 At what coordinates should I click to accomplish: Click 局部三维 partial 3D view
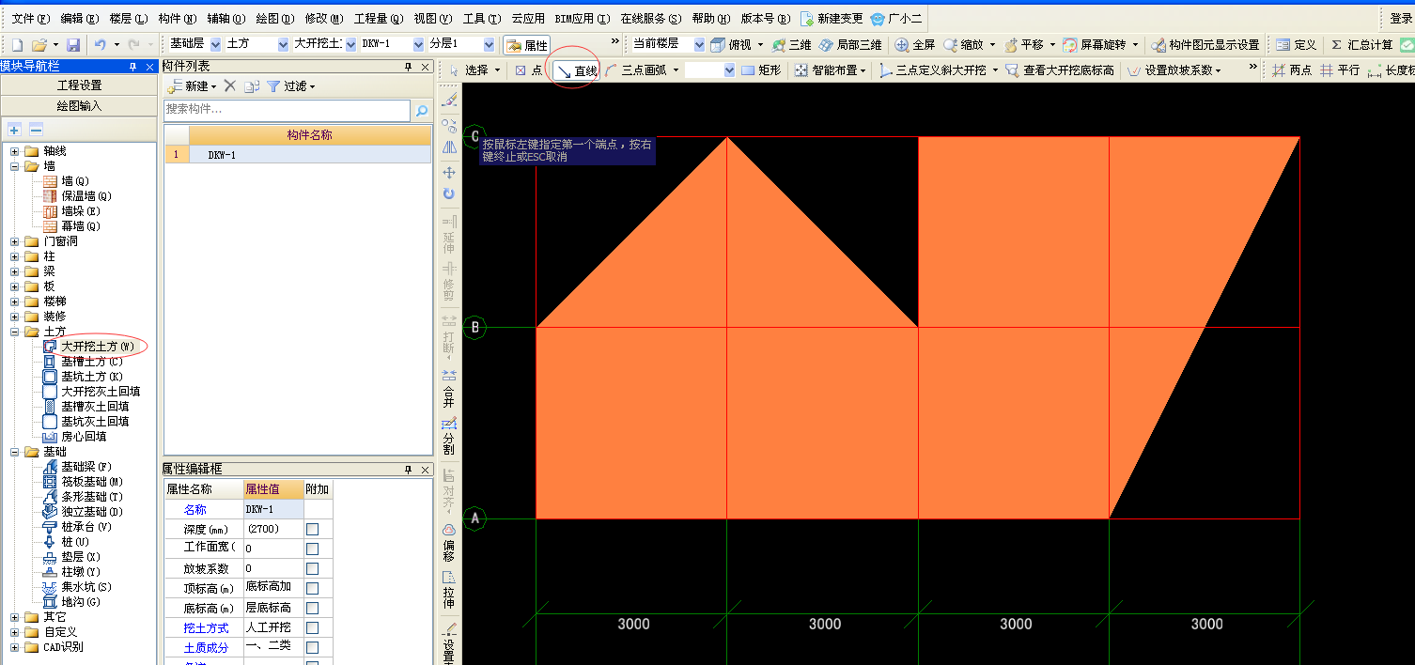click(850, 44)
